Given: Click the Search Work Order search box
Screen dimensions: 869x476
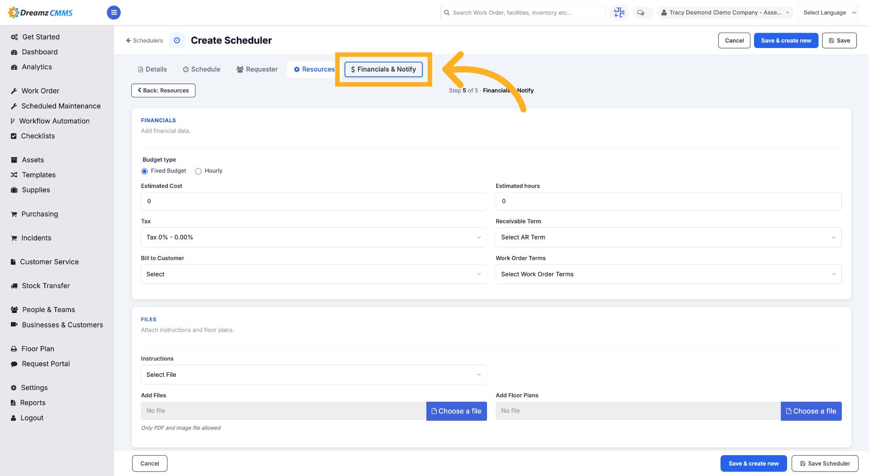Looking at the screenshot, I should point(523,13).
